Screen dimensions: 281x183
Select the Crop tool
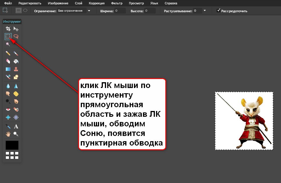[x=8, y=29]
